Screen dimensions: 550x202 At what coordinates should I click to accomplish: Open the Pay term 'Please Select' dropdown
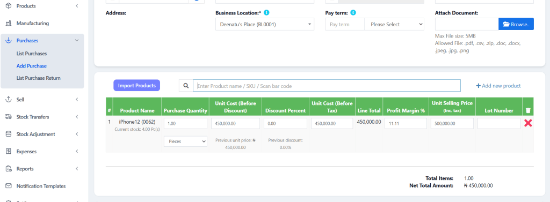(395, 25)
